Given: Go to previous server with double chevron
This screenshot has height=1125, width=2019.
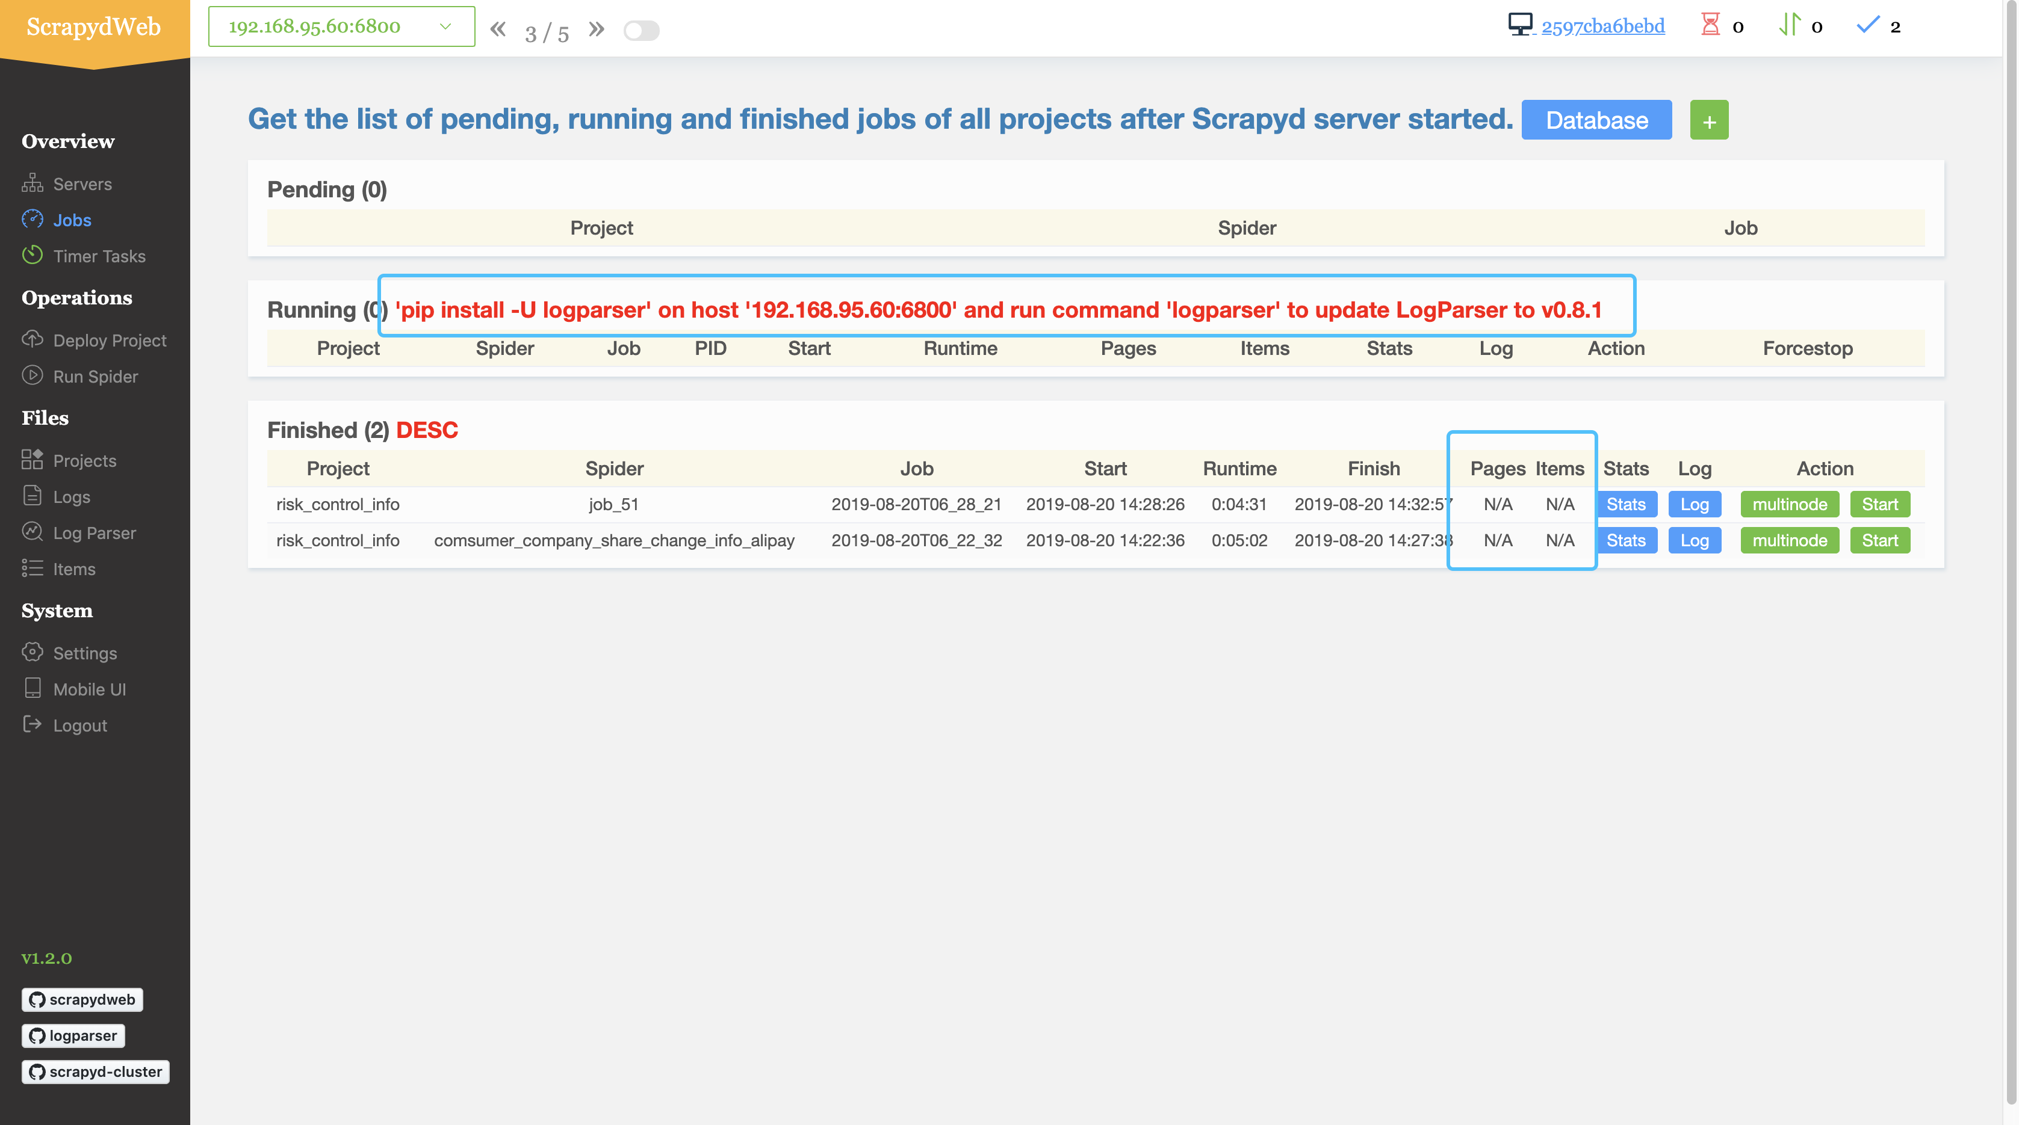Looking at the screenshot, I should (x=498, y=29).
